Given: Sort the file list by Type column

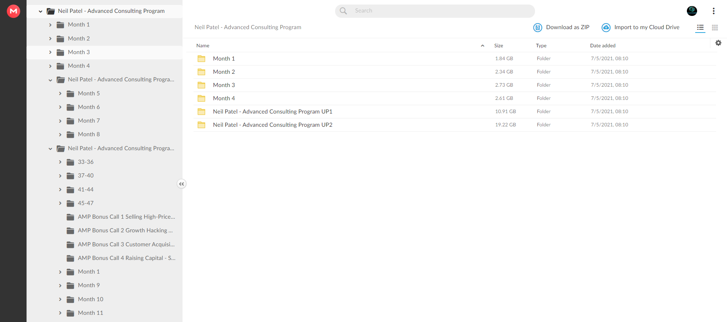Looking at the screenshot, I should click(541, 46).
